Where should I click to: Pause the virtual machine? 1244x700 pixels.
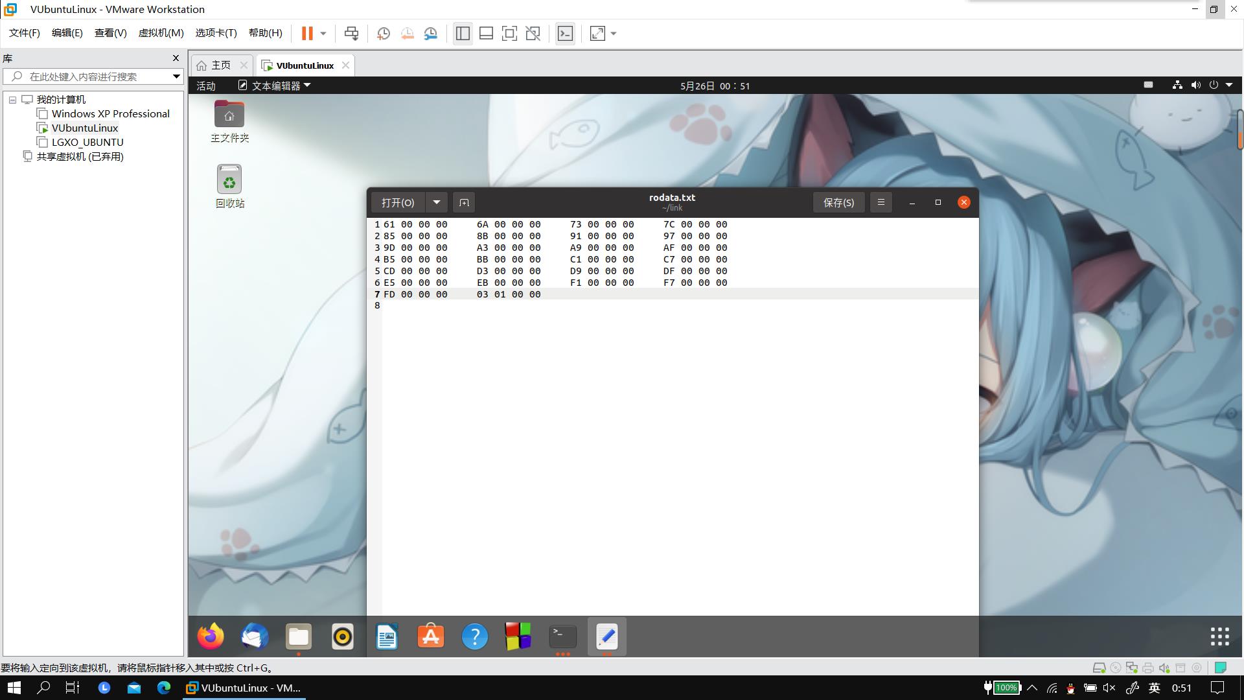307,33
